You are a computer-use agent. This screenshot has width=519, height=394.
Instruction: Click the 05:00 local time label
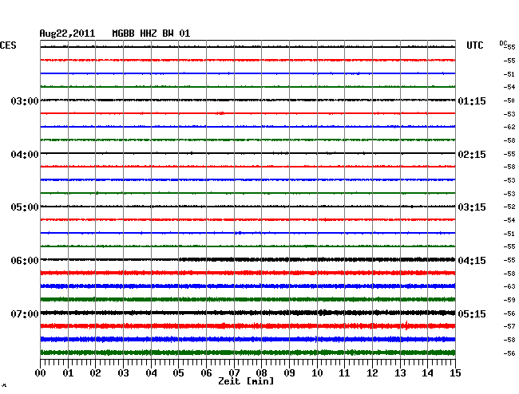25,207
